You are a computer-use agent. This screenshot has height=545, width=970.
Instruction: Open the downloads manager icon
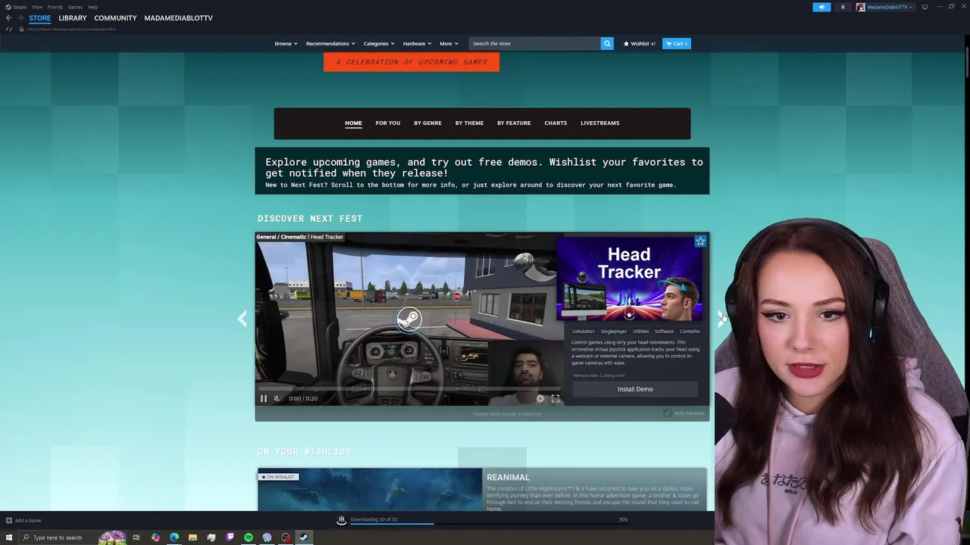[341, 520]
